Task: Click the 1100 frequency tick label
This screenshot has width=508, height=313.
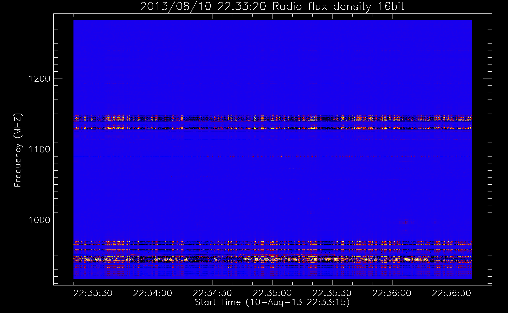Action: click(x=40, y=149)
